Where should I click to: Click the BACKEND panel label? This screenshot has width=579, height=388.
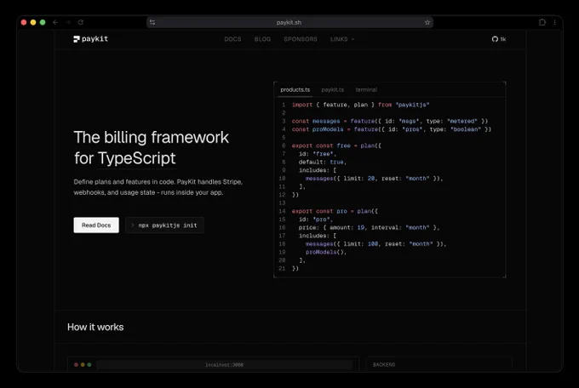click(384, 365)
